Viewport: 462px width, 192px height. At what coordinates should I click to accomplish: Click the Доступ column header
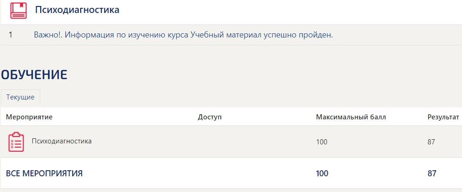tap(210, 117)
